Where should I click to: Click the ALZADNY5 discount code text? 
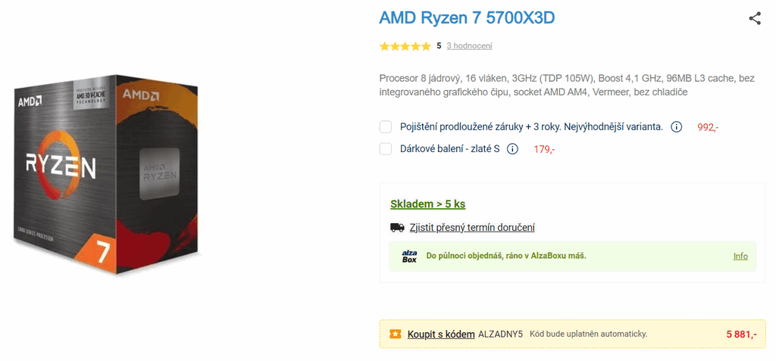coord(500,335)
